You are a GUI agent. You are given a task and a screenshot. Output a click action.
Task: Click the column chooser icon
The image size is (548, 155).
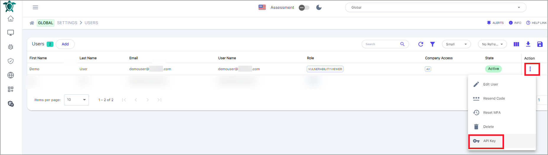pyautogui.click(x=516, y=44)
